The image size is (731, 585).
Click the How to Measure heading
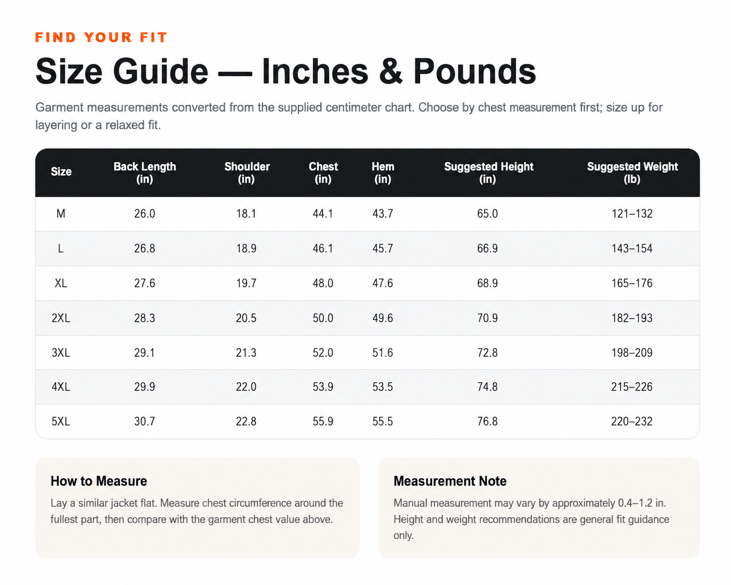coord(99,481)
